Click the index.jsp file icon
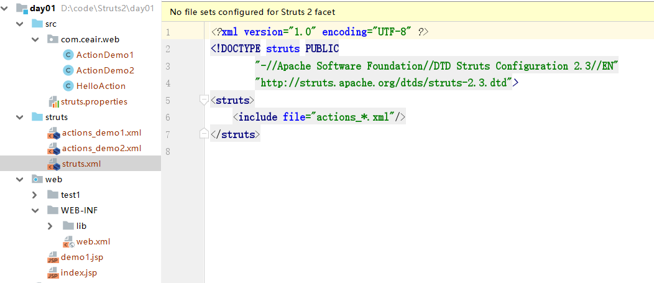This screenshot has width=654, height=283. pos(53,273)
